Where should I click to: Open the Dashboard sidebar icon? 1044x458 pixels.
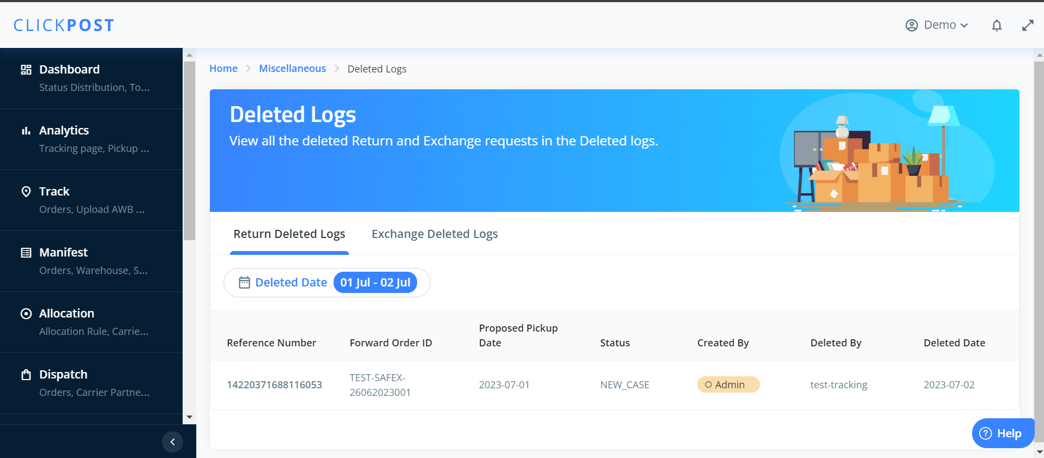pyautogui.click(x=26, y=70)
